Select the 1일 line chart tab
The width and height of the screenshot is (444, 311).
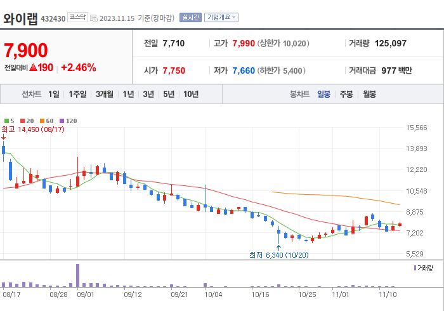[54, 94]
